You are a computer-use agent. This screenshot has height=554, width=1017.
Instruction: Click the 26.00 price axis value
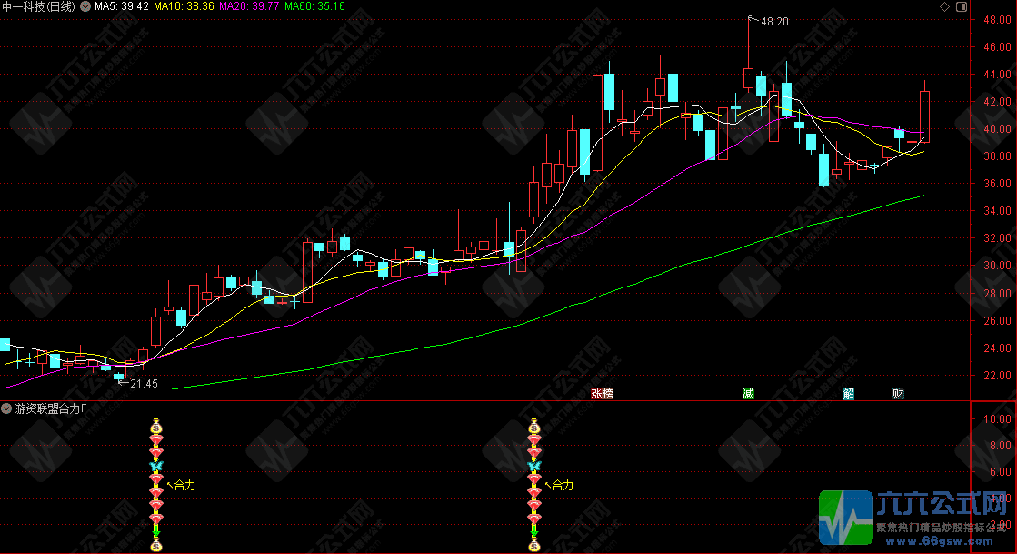click(x=997, y=321)
